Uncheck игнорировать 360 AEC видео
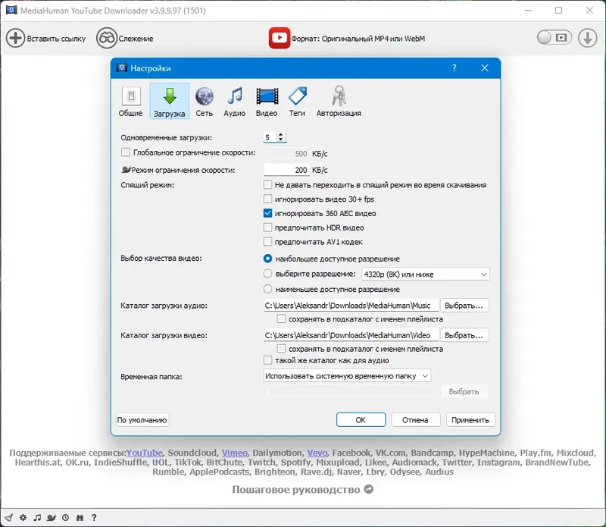The width and height of the screenshot is (606, 527). (x=267, y=213)
